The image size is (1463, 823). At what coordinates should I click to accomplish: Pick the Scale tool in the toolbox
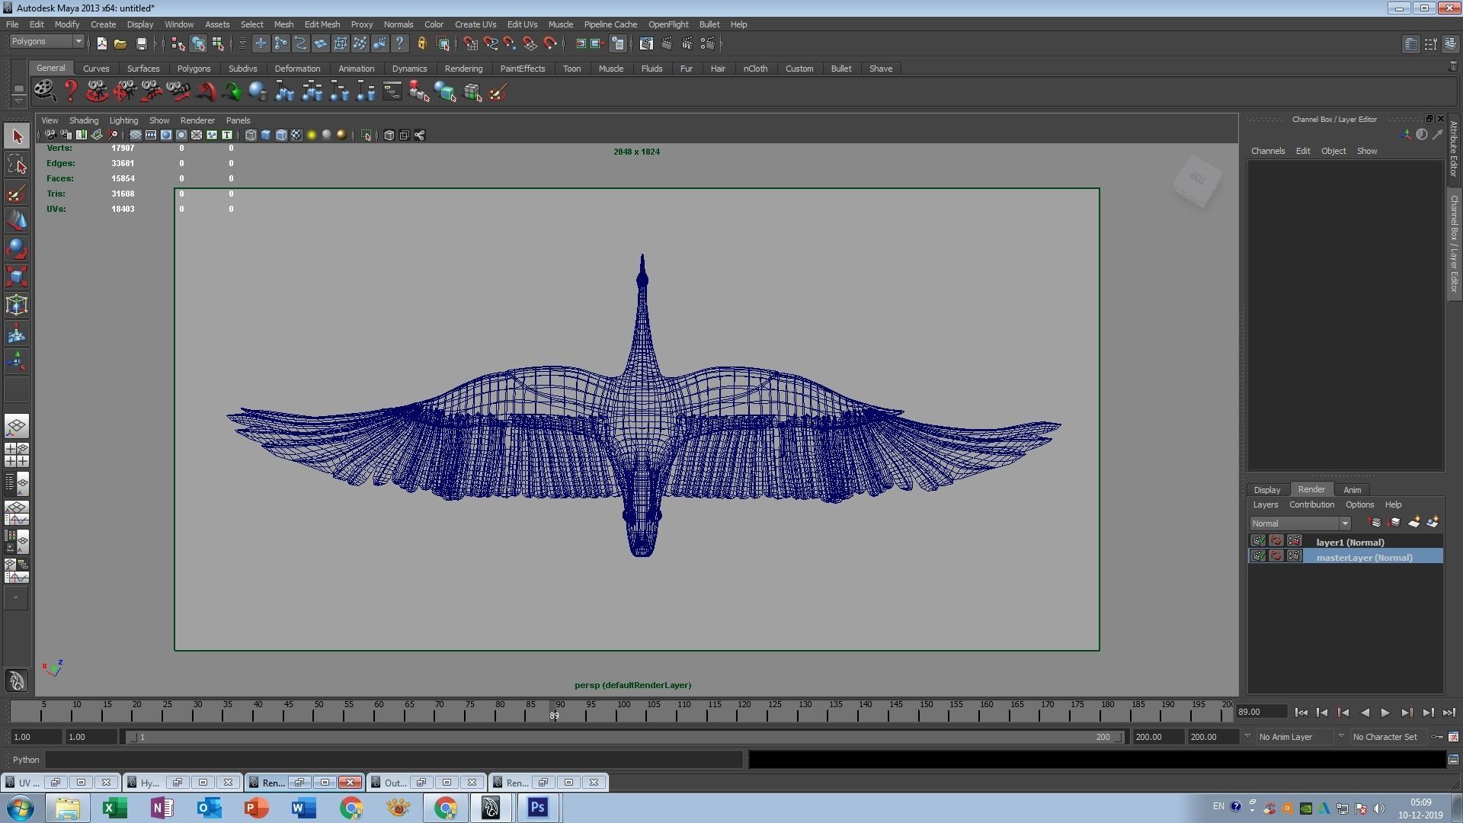click(x=17, y=277)
